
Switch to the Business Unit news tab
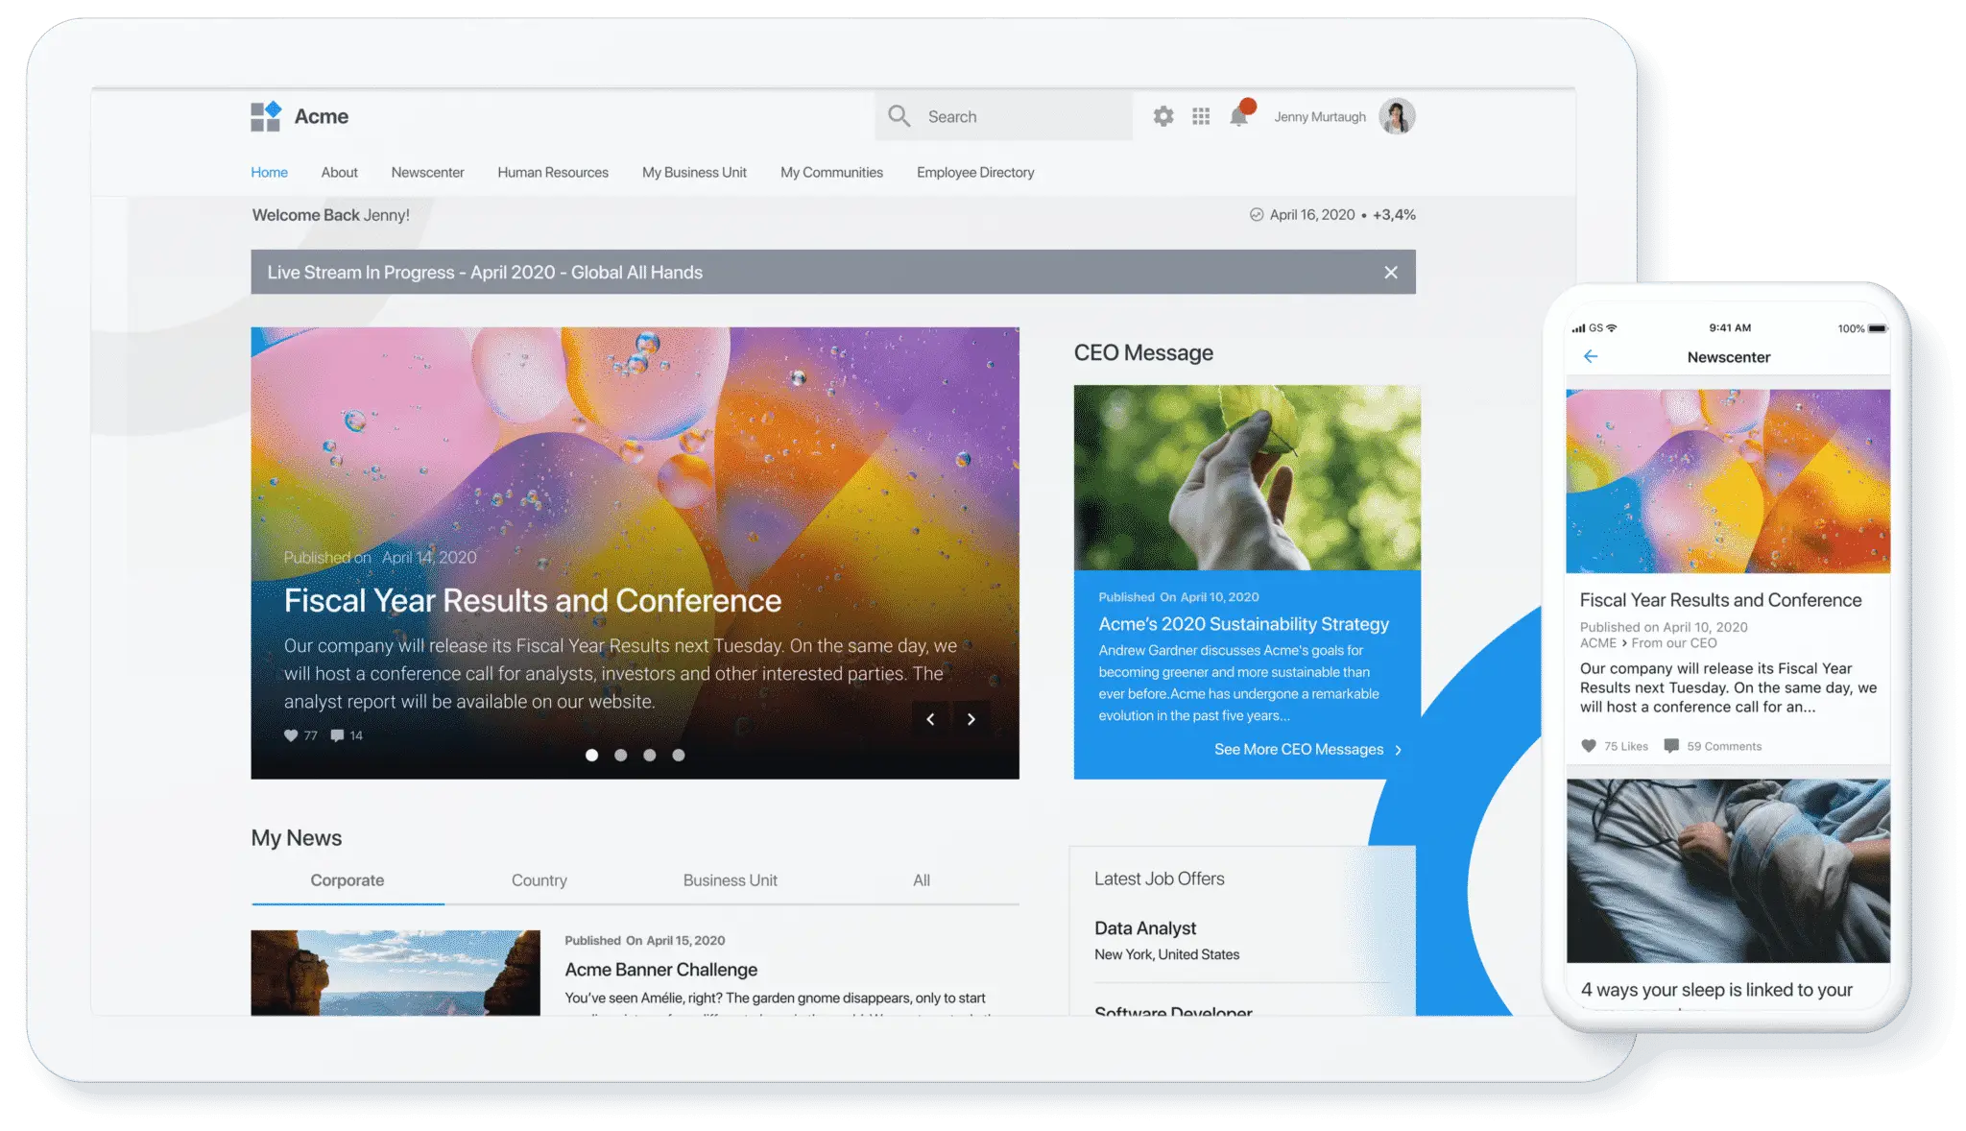tap(731, 880)
